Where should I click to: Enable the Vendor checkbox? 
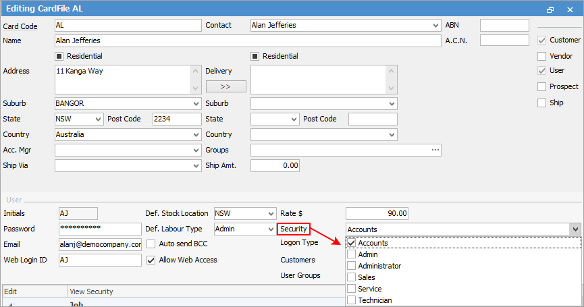(541, 55)
